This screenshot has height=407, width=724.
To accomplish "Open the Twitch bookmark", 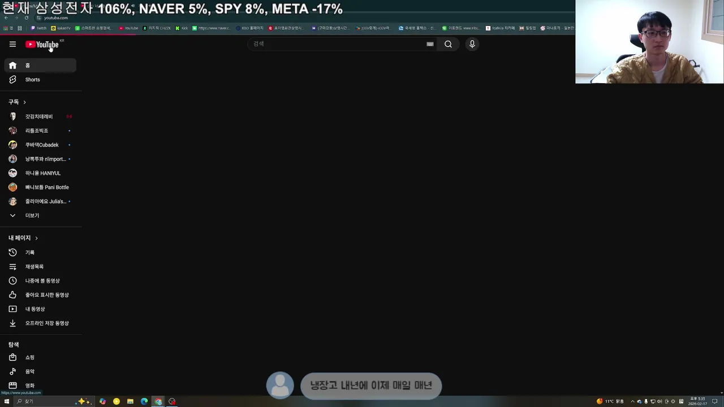I will (39, 28).
